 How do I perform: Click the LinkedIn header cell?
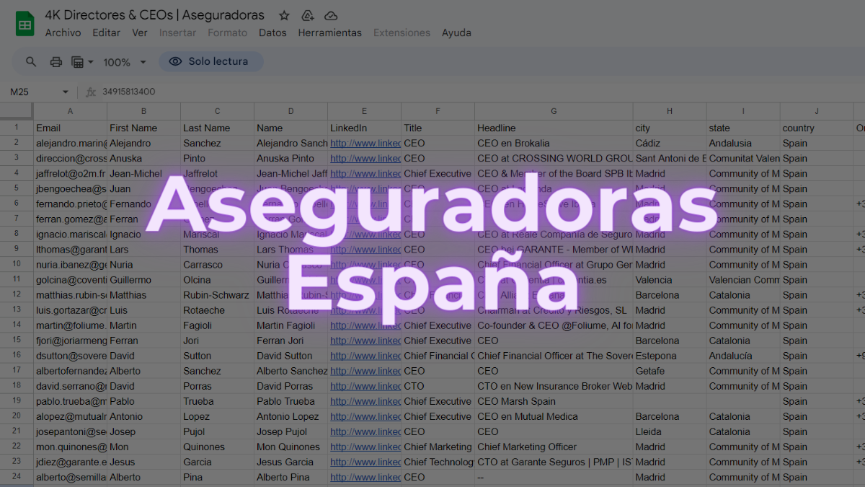tap(364, 128)
